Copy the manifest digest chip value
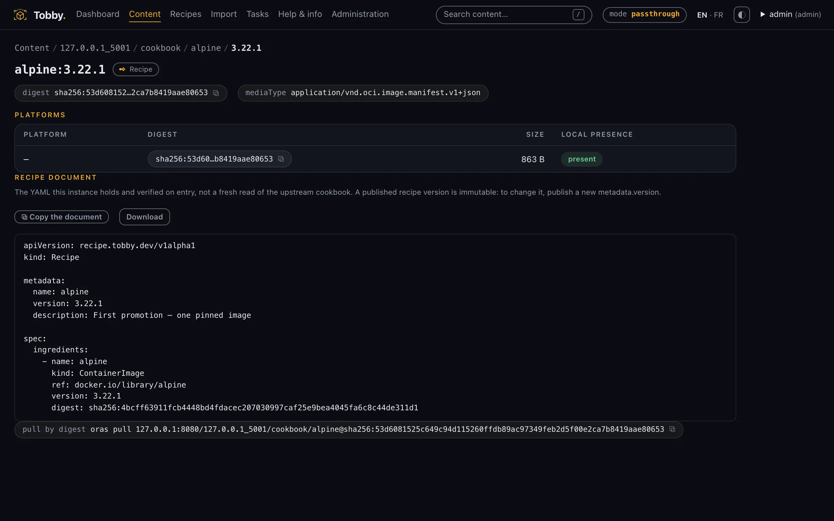 (216, 93)
